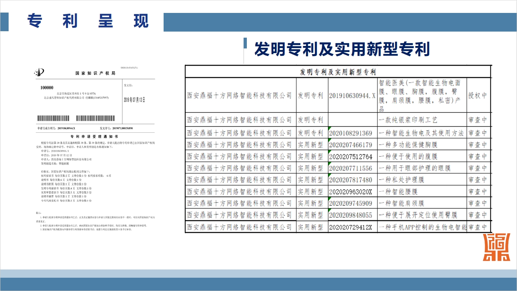Click the 一款纯银浆印刷工艺 patent name cell
The width and height of the screenshot is (517, 291).
pos(408,119)
